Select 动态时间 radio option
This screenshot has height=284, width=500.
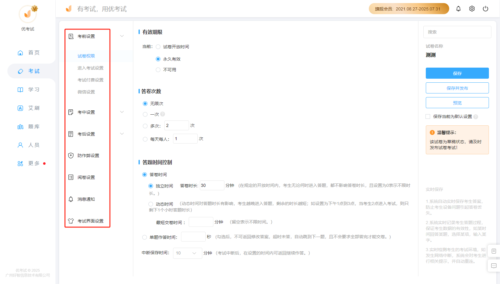[151, 204]
